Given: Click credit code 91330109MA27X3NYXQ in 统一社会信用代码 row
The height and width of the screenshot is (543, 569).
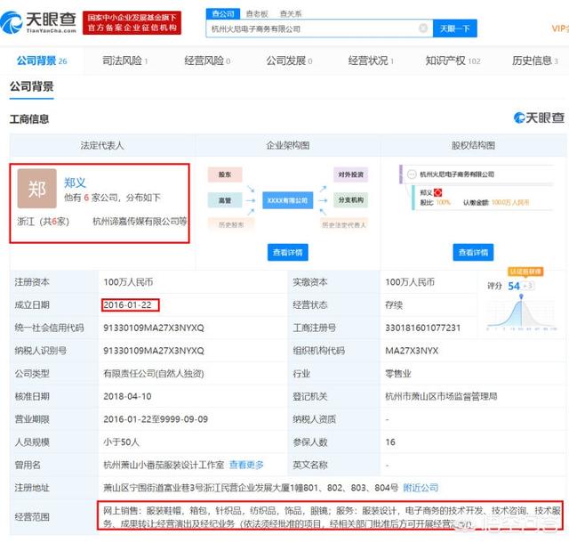Looking at the screenshot, I should 154,328.
